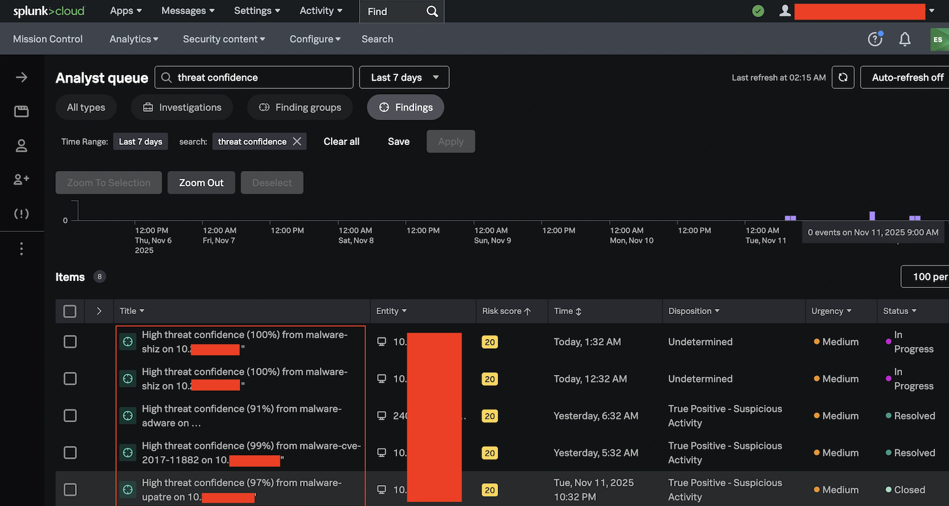Check the select-all checkbox in table header

click(69, 311)
